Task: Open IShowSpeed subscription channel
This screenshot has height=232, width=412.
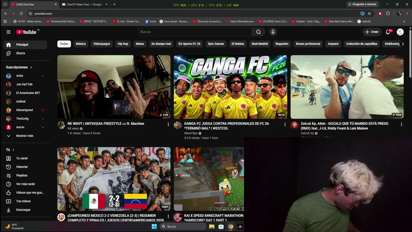Action: point(25,110)
